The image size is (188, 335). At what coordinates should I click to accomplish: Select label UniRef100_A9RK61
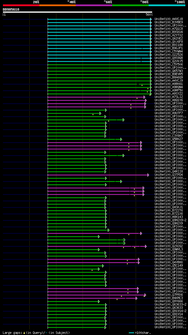(x=169, y=84)
